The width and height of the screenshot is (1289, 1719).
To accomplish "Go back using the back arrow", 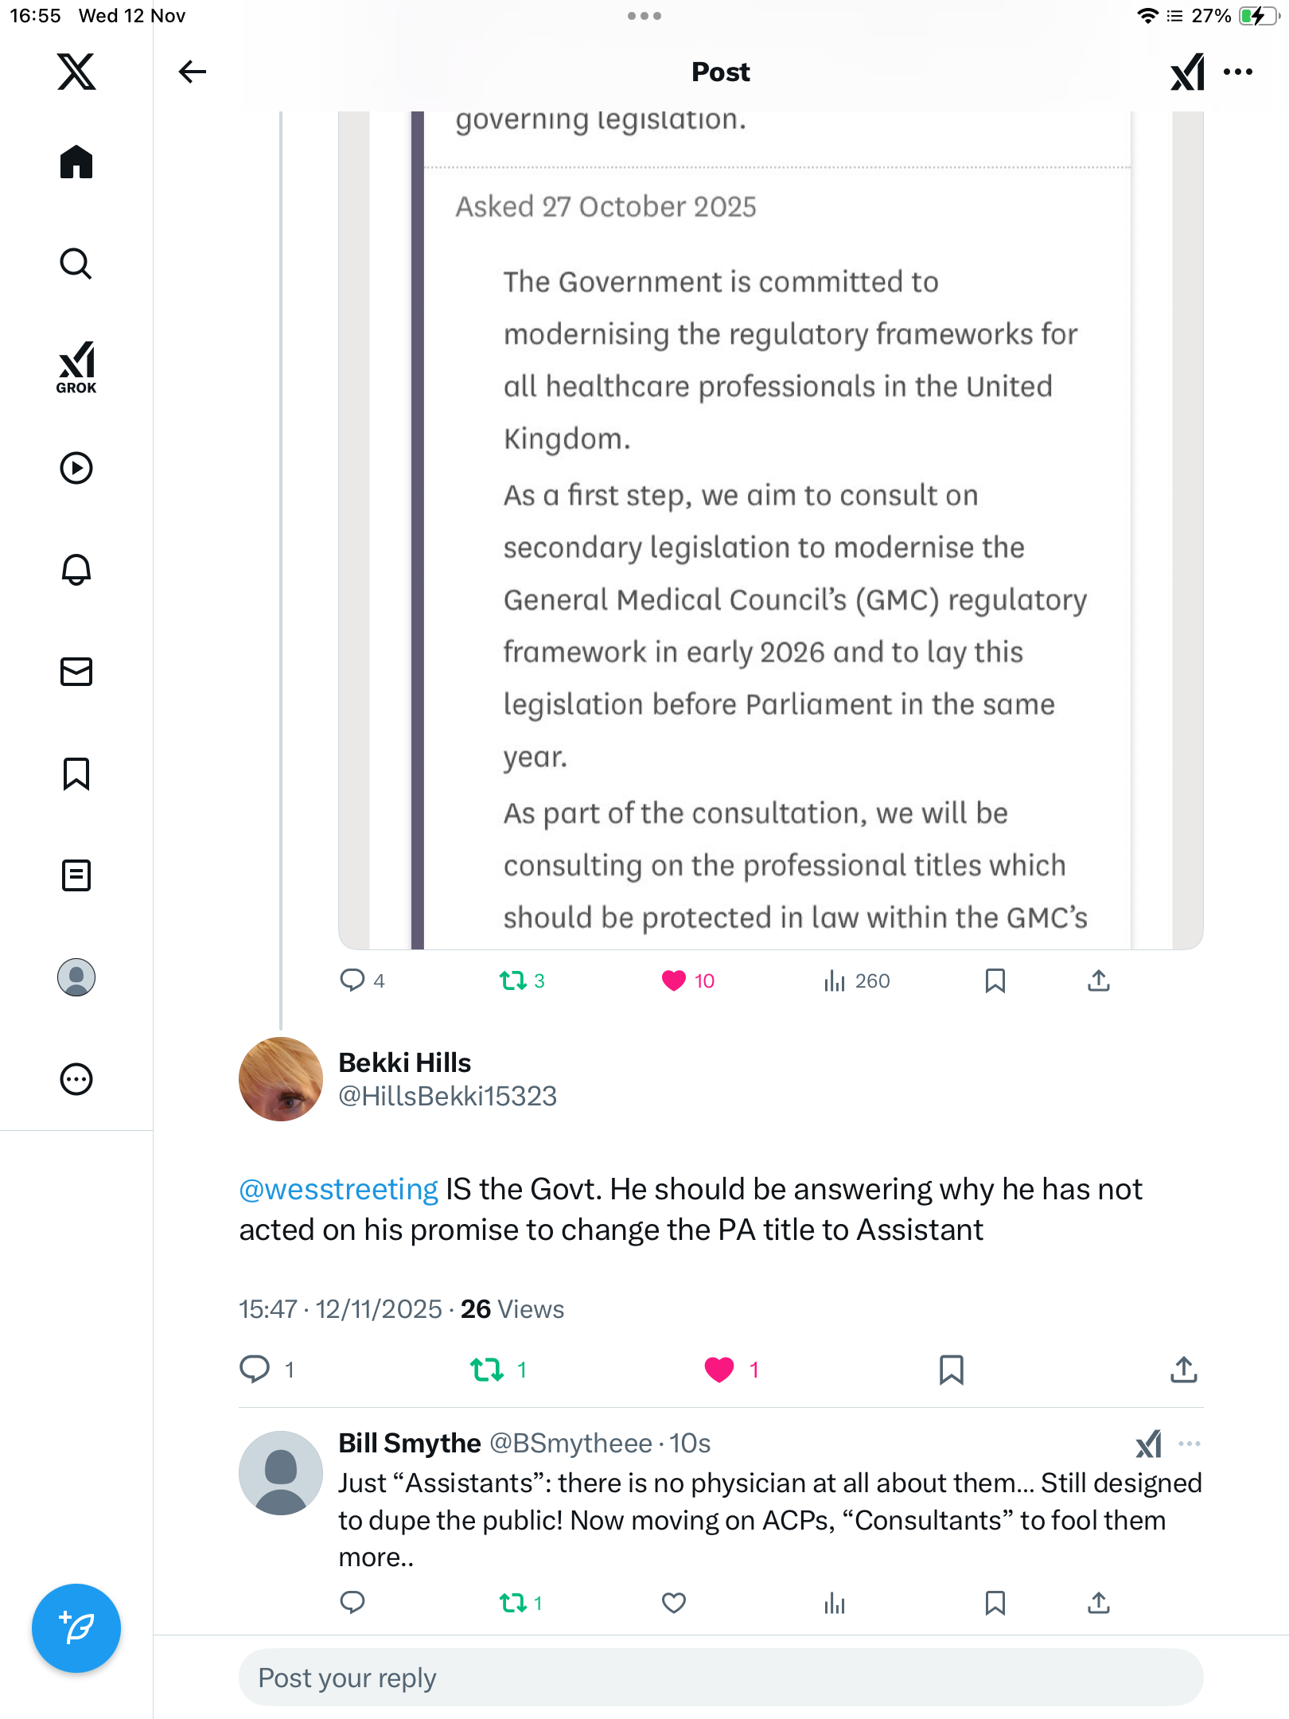I will (192, 72).
